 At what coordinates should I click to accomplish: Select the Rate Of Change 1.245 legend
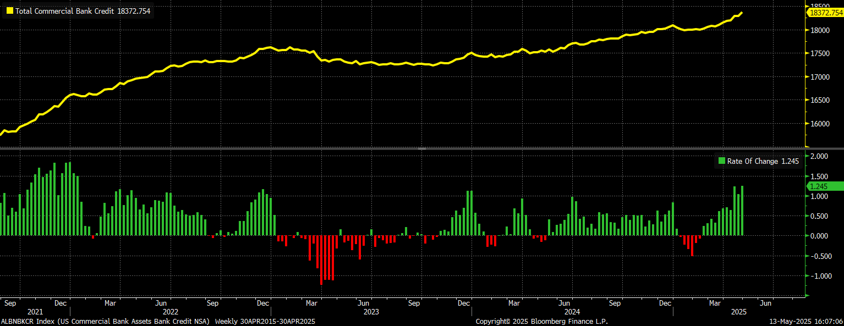[758, 161]
